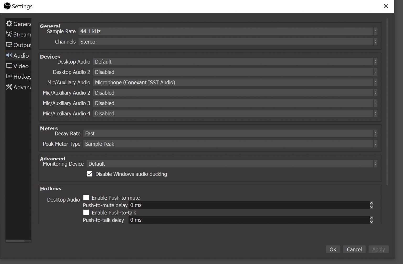Click the General gear icon in sidebar
This screenshot has height=264, width=403.
(9, 24)
